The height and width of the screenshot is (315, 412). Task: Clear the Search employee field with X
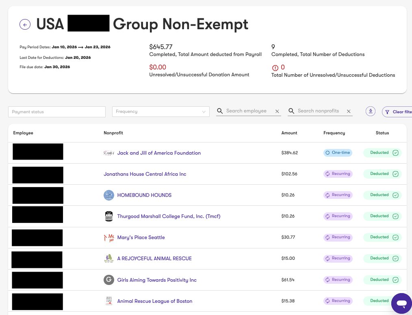coord(277,111)
